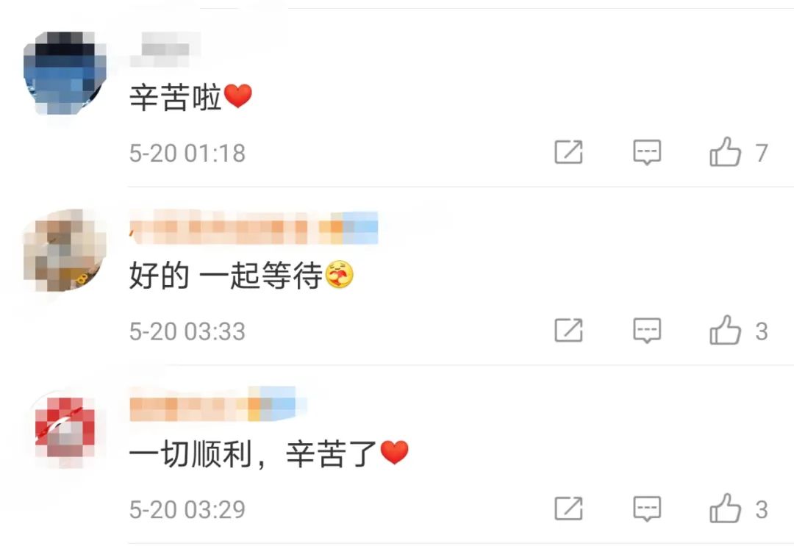Like the 辛苦啦 comment
The width and height of the screenshot is (794, 546).
point(725,152)
